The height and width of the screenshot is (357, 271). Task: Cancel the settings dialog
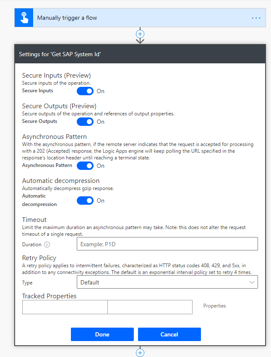[169, 334]
